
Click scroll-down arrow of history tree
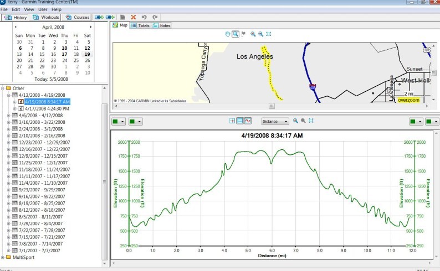pos(104,263)
